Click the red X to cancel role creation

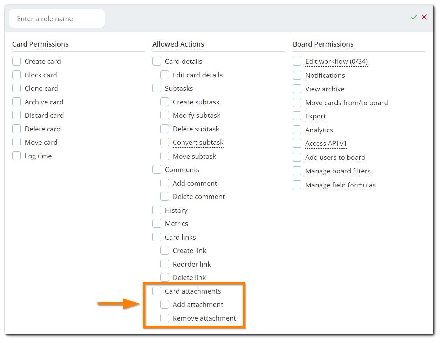click(x=424, y=17)
